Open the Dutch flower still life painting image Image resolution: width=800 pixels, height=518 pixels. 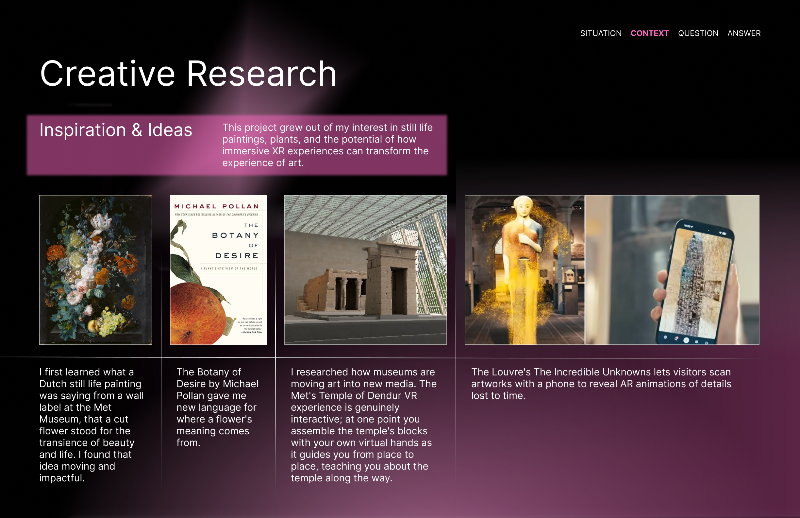pyautogui.click(x=96, y=270)
